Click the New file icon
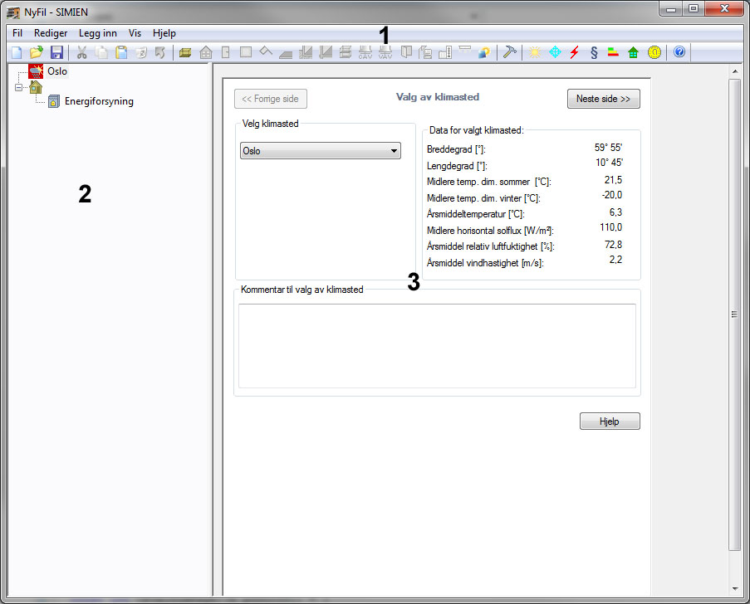The image size is (750, 604). click(x=16, y=52)
